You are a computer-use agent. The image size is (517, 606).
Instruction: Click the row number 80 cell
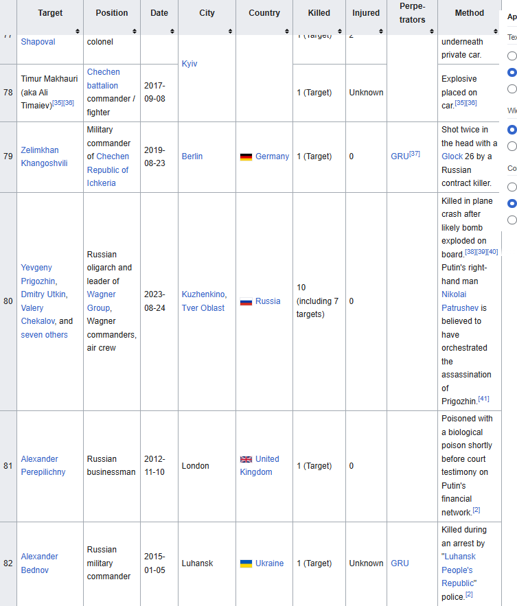coord(8,301)
